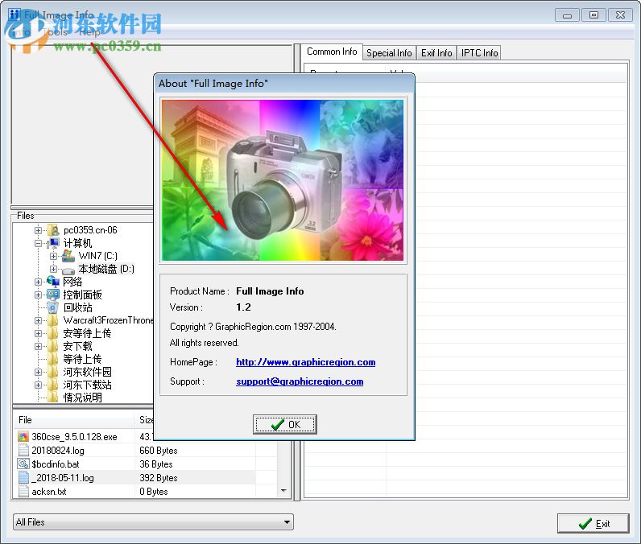Click the file list scroll down arrow
Viewport: 641px width, 544px height.
pos(283,491)
